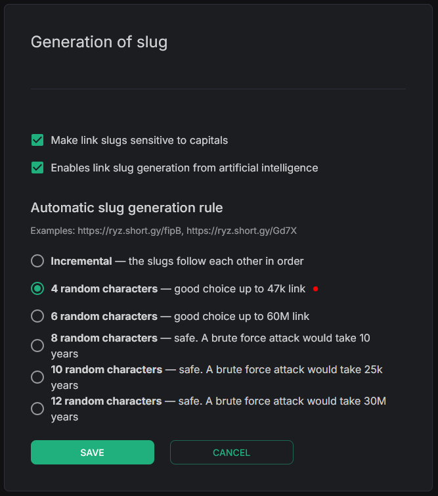The height and width of the screenshot is (496, 438).
Task: Select the Incremental radio button
Action: [x=37, y=261]
